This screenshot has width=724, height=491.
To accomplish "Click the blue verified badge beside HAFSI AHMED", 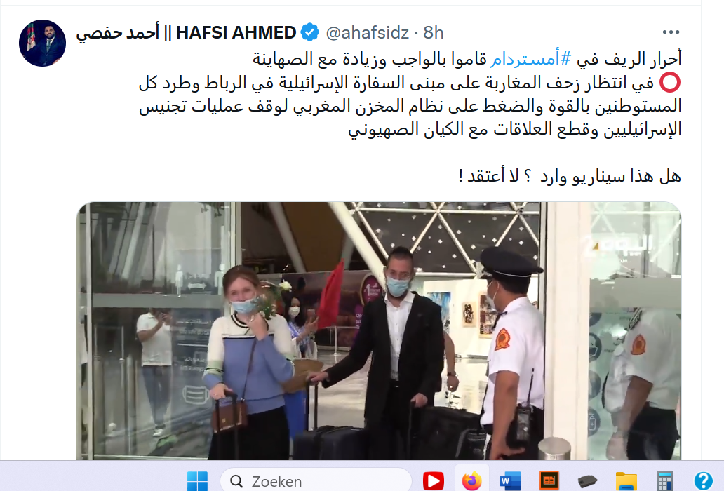I will tap(309, 33).
